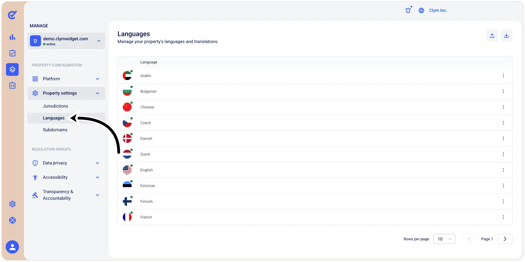Open the user profile avatar
This screenshot has width=525, height=262.
[12, 247]
